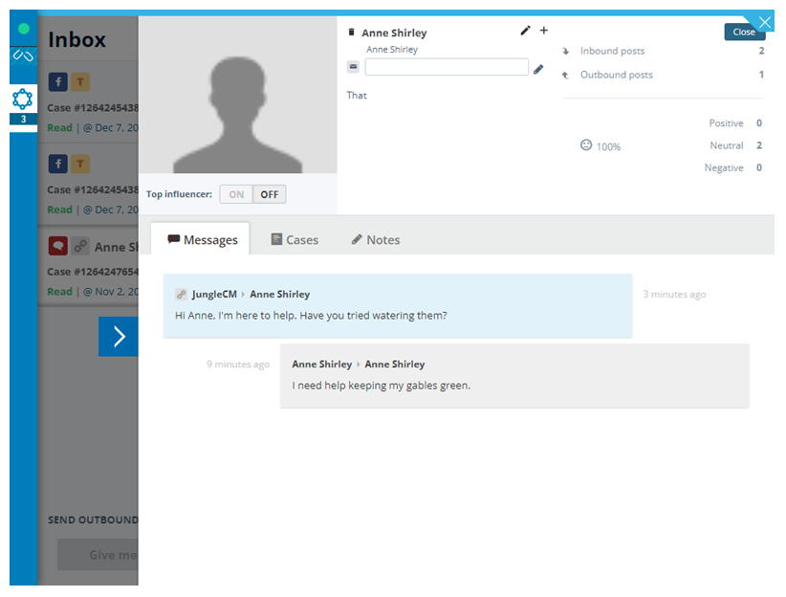
Task: Click the '9 minutes ago' timestamp
Action: coord(238,365)
